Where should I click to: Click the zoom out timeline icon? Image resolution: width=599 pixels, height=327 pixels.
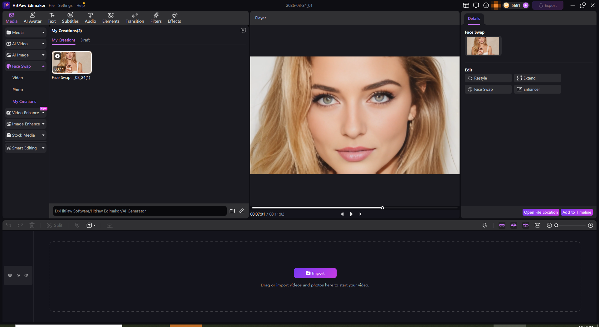pyautogui.click(x=549, y=225)
